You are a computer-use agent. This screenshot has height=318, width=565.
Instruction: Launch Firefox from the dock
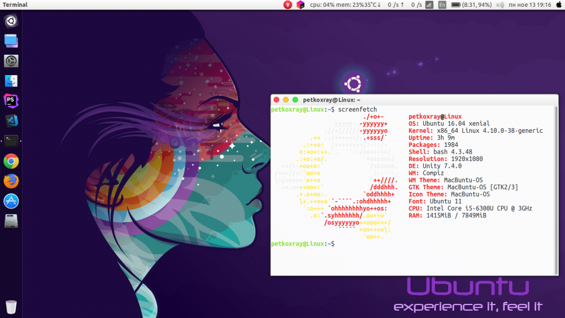pyautogui.click(x=11, y=181)
